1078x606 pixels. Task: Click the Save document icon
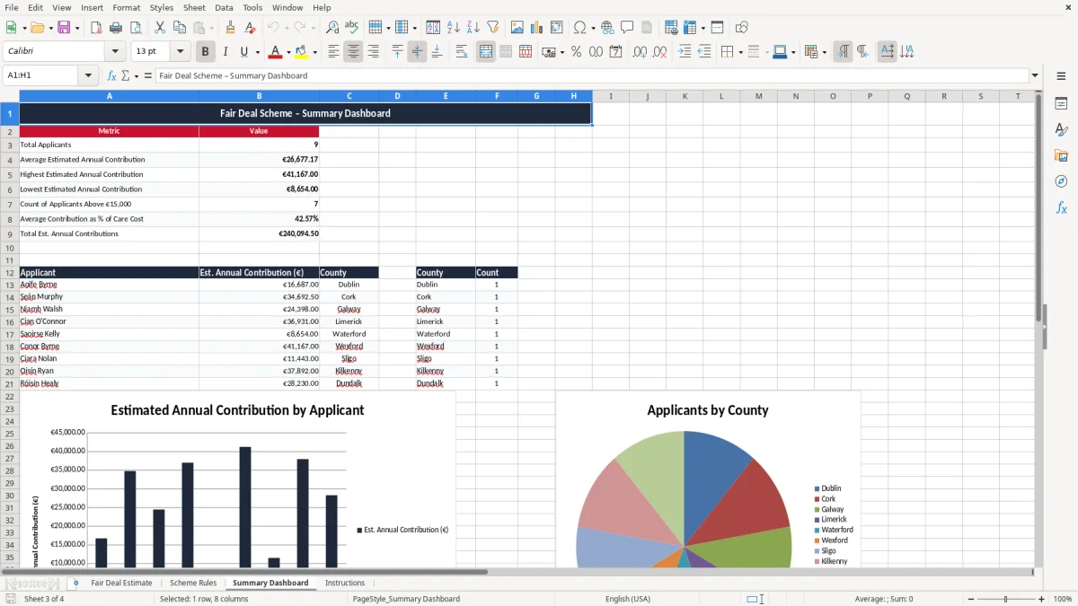[x=64, y=28]
